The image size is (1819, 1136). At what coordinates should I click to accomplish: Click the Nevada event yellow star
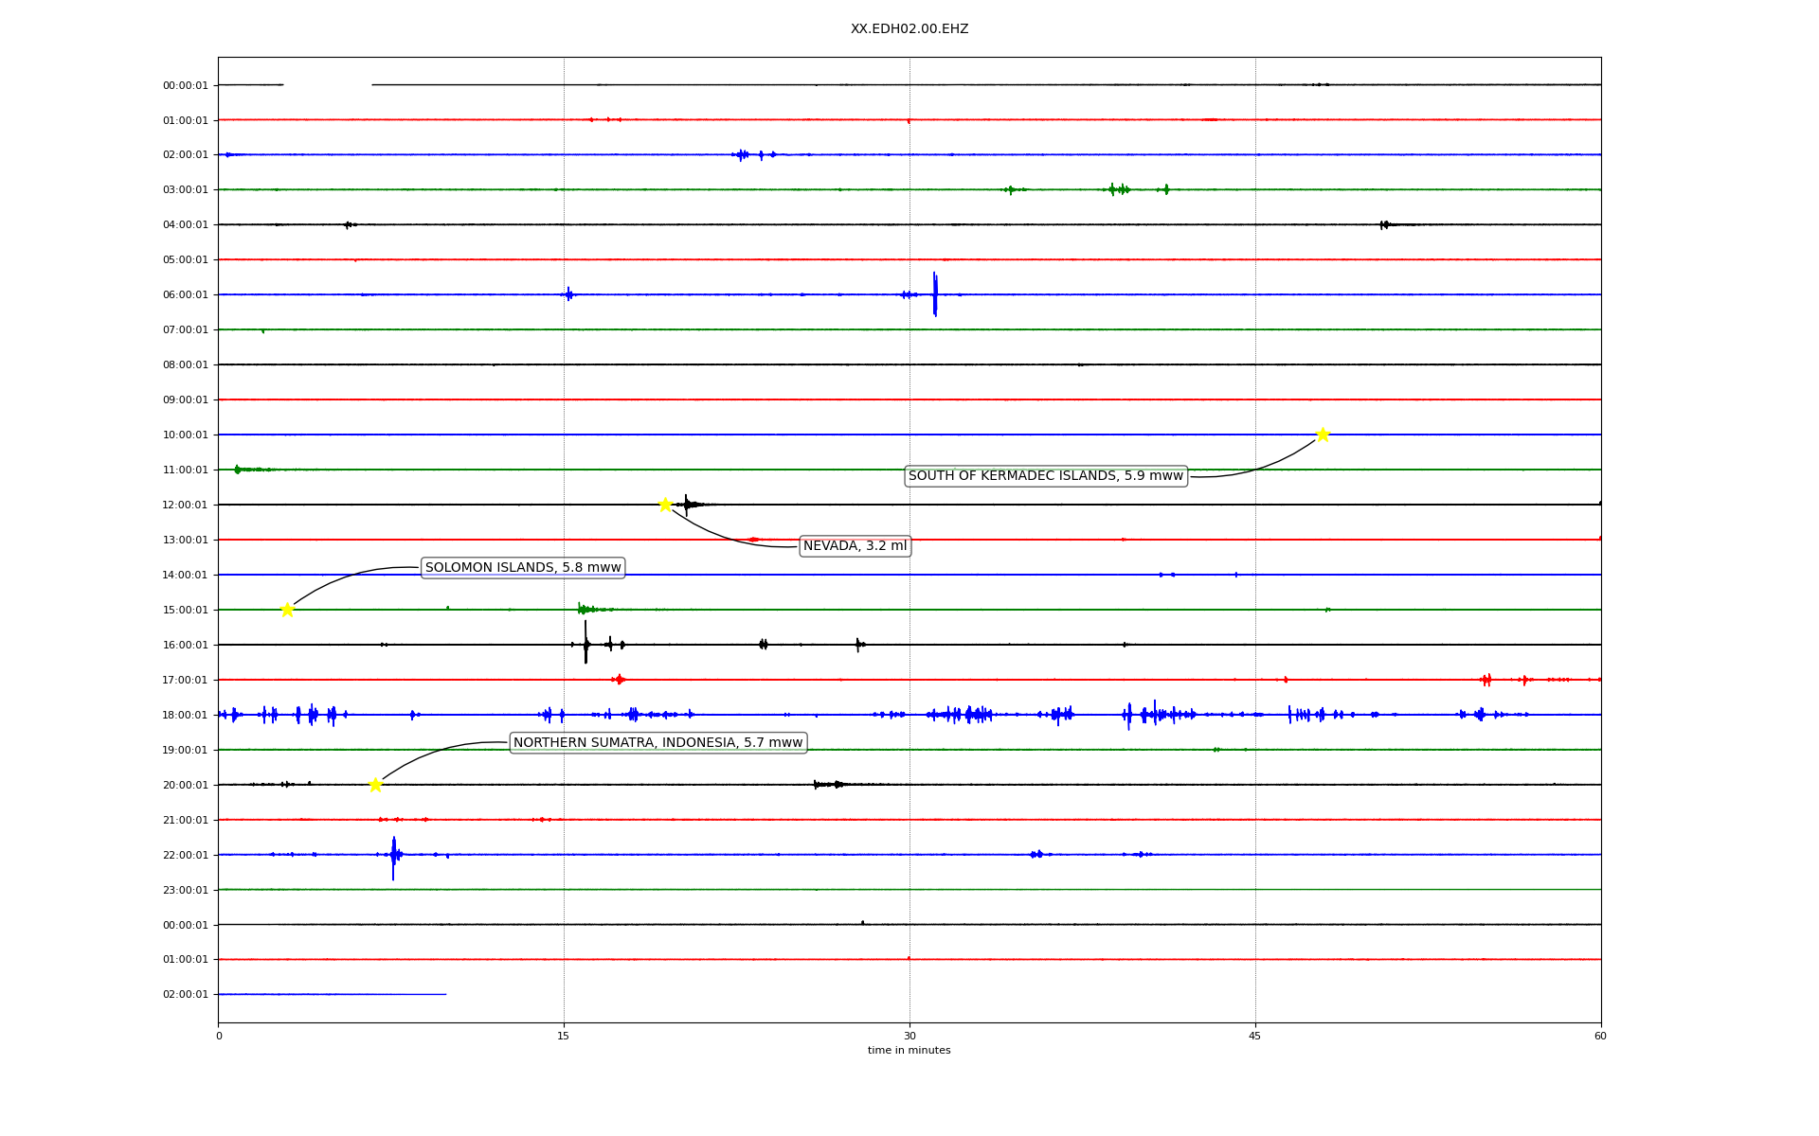665,505
